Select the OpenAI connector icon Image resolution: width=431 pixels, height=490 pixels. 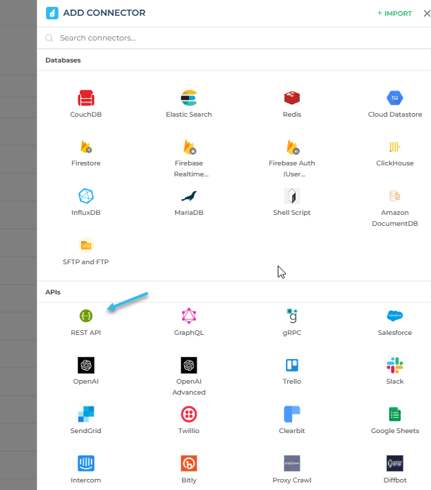click(x=86, y=365)
